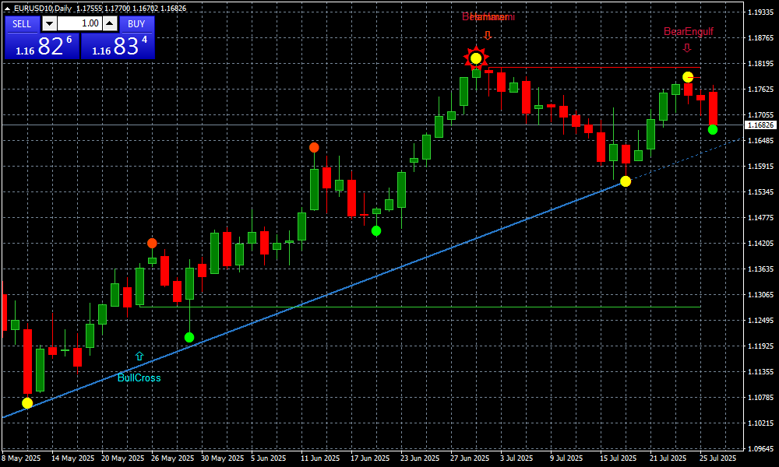Click the BUY button
This screenshot has height=467, width=779.
pyautogui.click(x=136, y=23)
